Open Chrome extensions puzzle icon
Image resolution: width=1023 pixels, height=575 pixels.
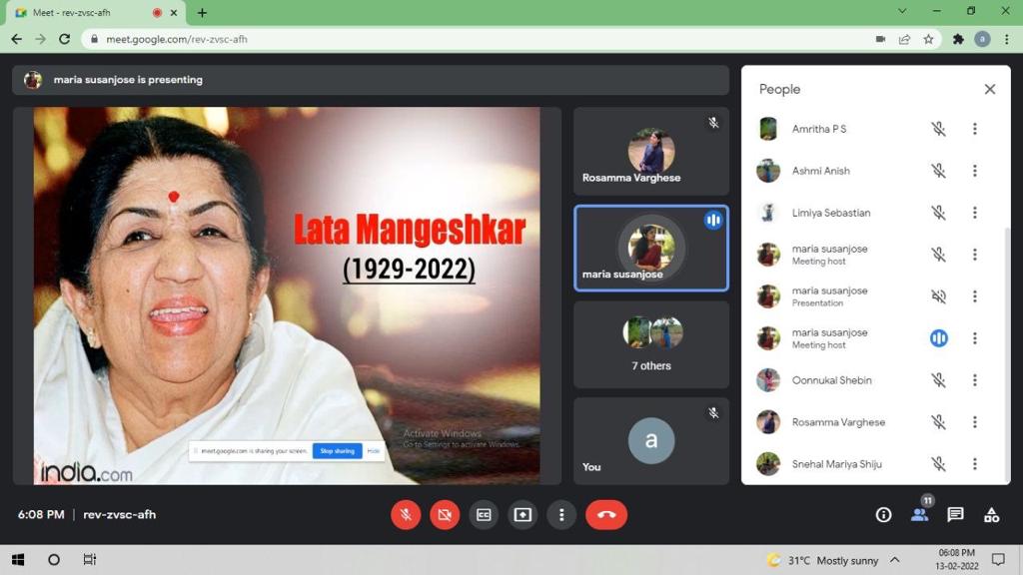tap(958, 39)
